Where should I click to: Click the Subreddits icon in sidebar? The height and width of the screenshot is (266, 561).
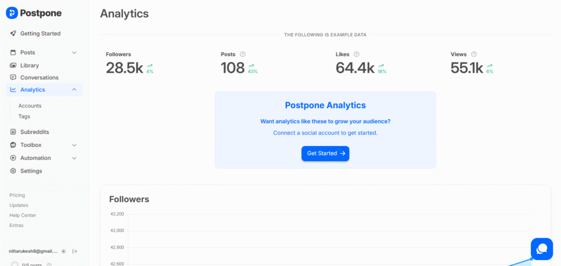click(13, 132)
